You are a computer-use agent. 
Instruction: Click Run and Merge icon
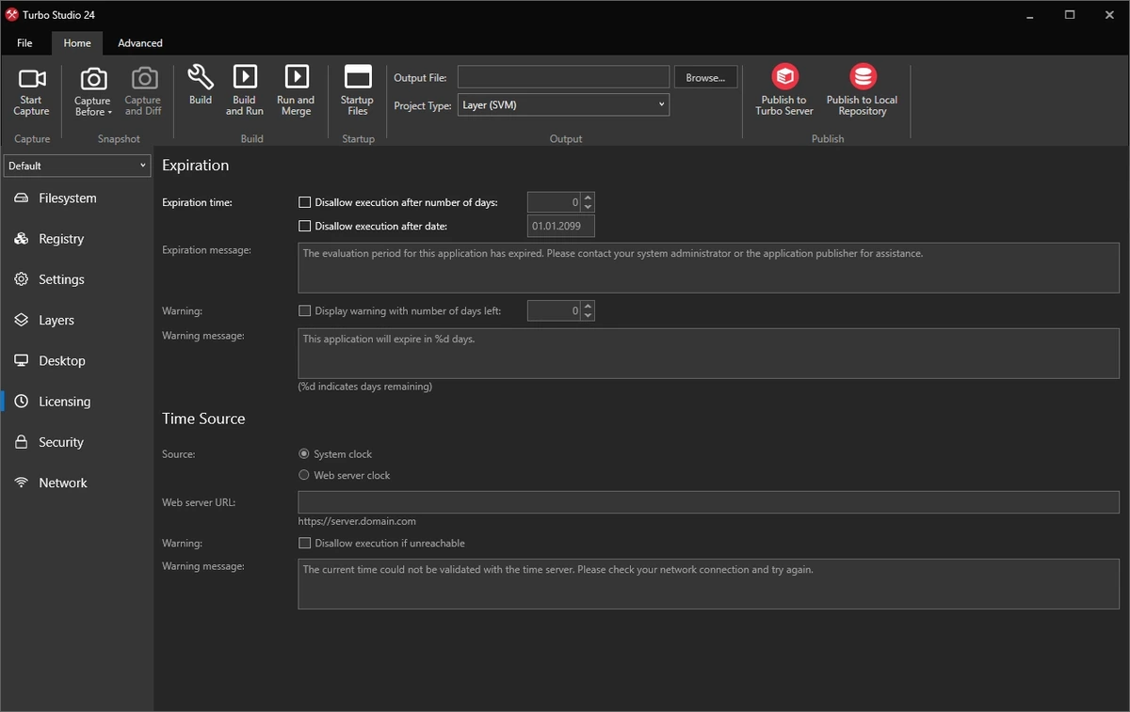coord(296,77)
